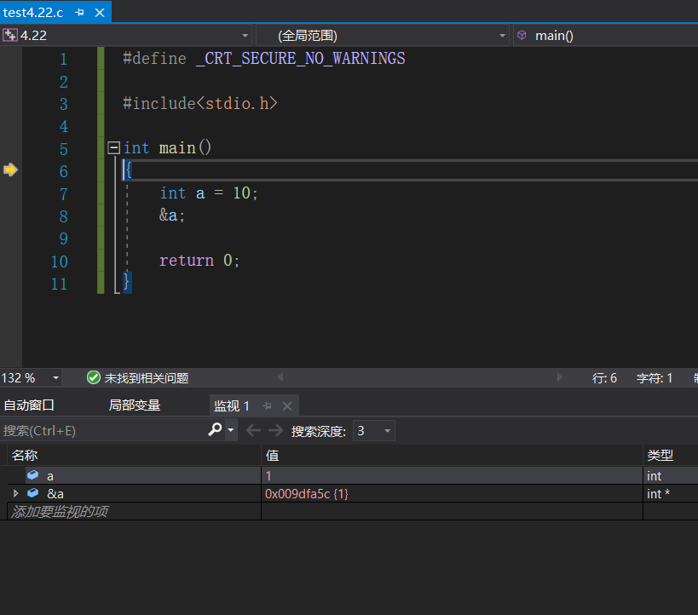
Task: Switch to the 局部变量 tab
Action: pos(135,405)
